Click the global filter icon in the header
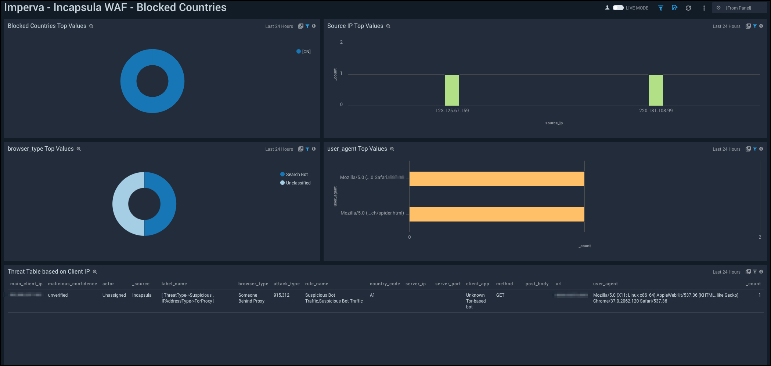 pos(660,7)
